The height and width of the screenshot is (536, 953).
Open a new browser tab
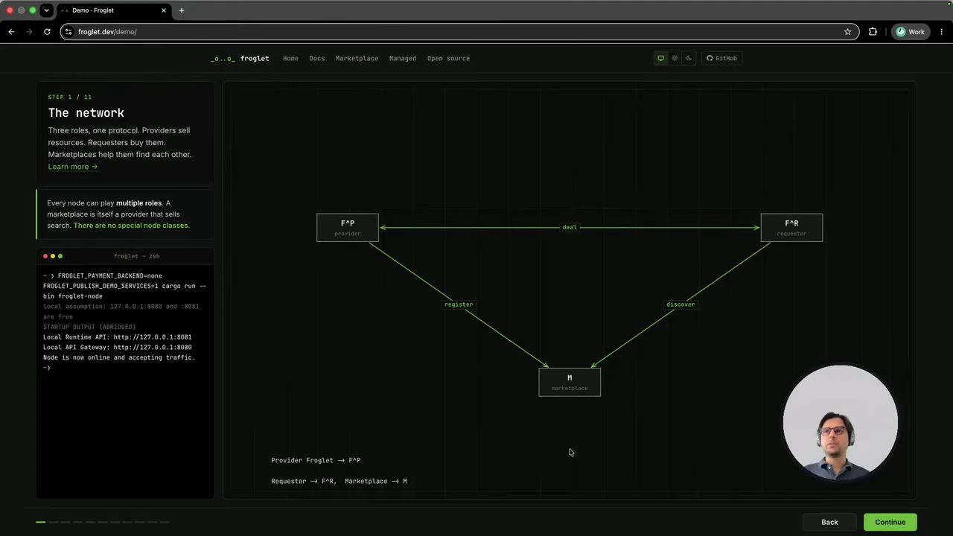tap(182, 10)
